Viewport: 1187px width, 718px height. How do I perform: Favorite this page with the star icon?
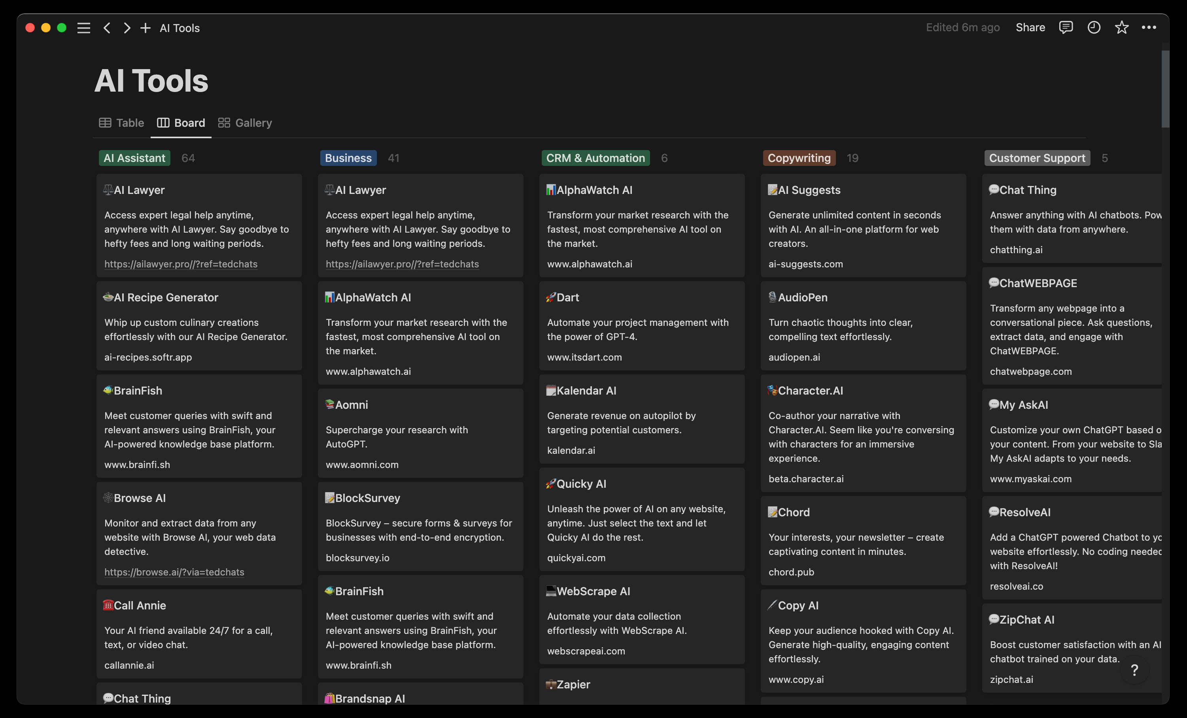[1121, 27]
